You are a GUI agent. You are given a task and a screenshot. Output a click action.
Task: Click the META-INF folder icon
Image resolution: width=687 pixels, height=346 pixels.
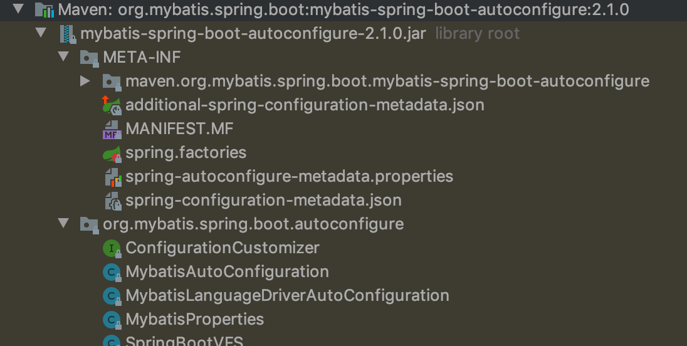pyautogui.click(x=89, y=58)
